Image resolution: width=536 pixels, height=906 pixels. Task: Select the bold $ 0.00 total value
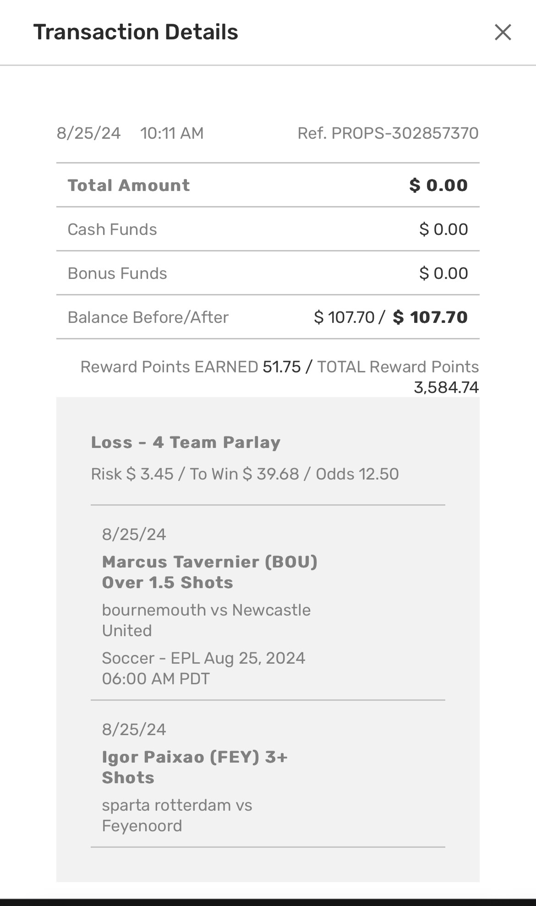tap(438, 186)
